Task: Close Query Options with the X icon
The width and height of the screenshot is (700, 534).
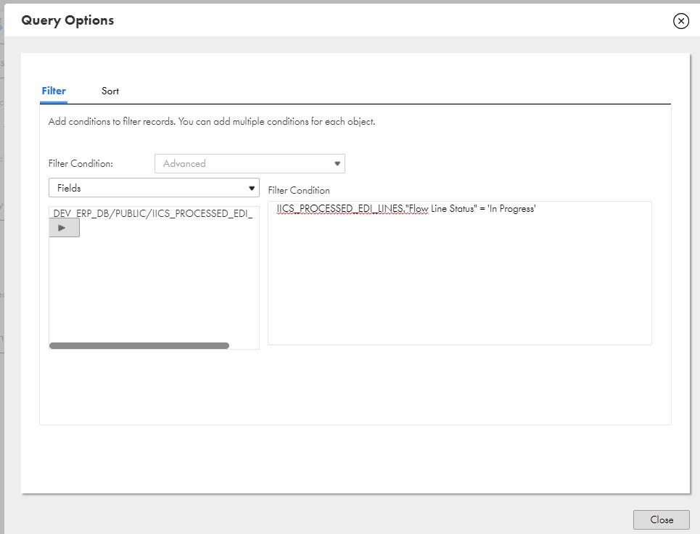Action: (x=681, y=21)
